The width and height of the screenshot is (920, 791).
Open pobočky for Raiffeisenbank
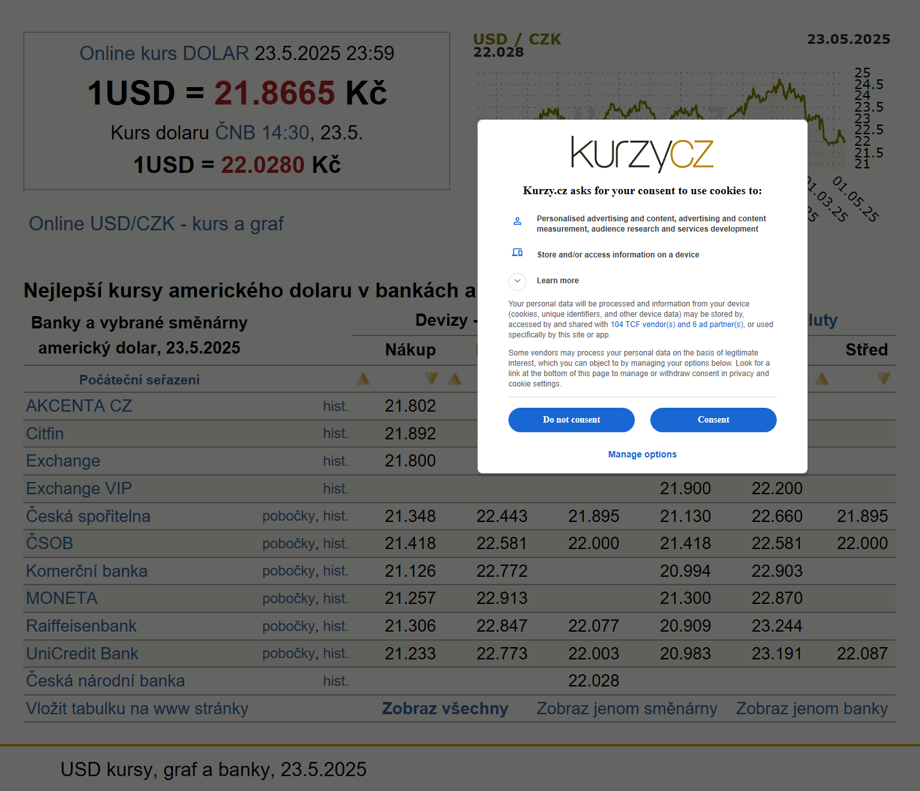click(x=289, y=626)
